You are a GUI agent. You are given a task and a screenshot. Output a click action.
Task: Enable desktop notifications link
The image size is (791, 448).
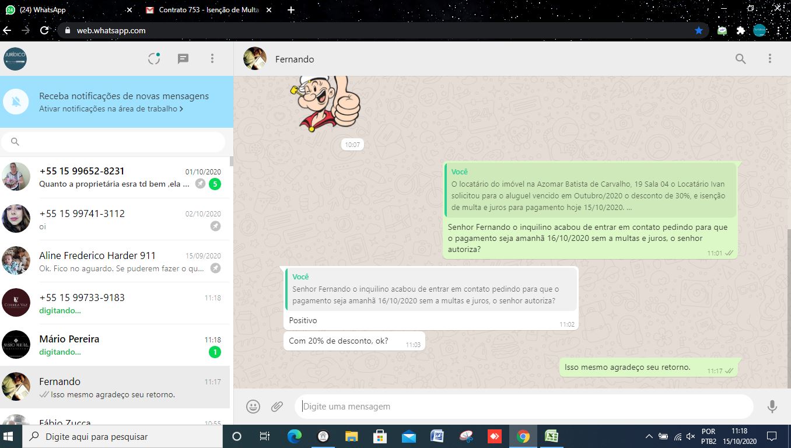click(111, 108)
